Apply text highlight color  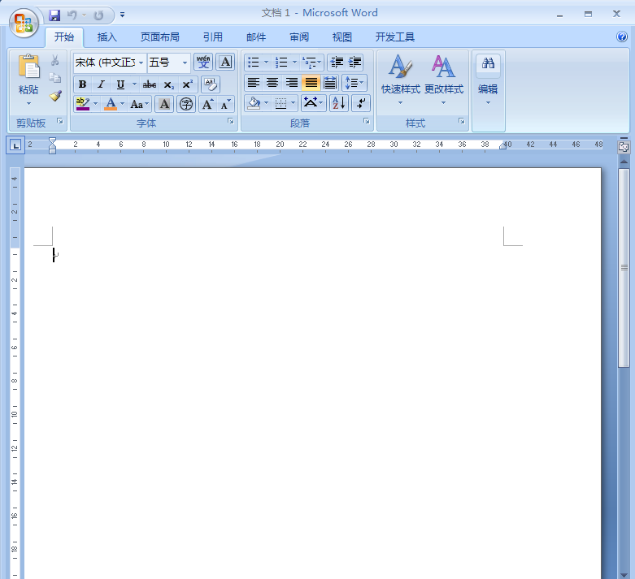(x=83, y=105)
